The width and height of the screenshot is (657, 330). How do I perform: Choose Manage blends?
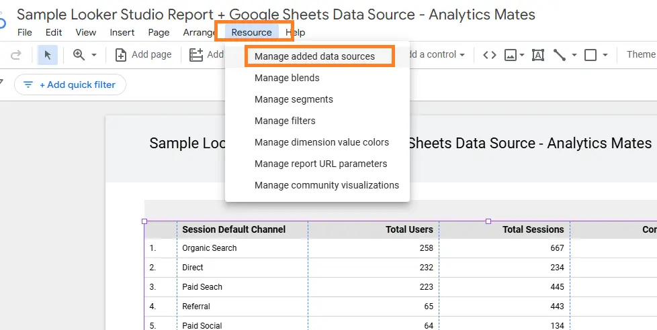(287, 78)
